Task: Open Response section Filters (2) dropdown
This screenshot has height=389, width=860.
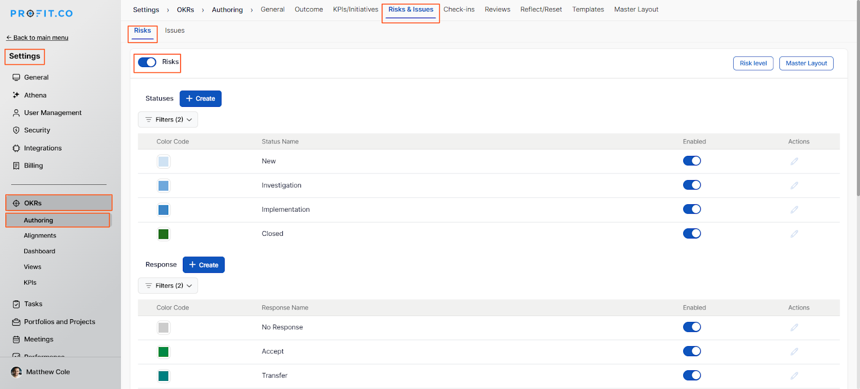Action: coord(168,286)
